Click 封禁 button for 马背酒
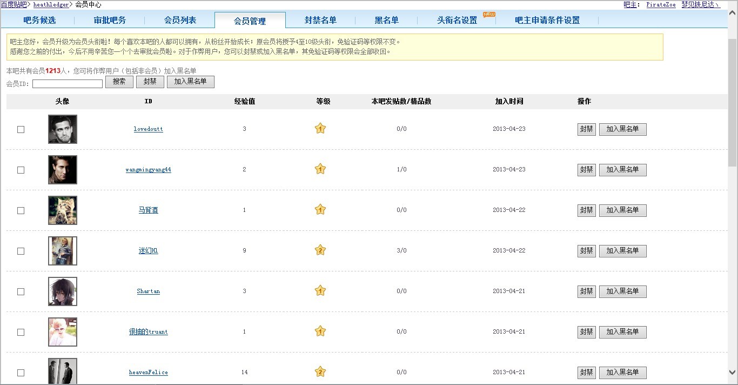 (586, 210)
